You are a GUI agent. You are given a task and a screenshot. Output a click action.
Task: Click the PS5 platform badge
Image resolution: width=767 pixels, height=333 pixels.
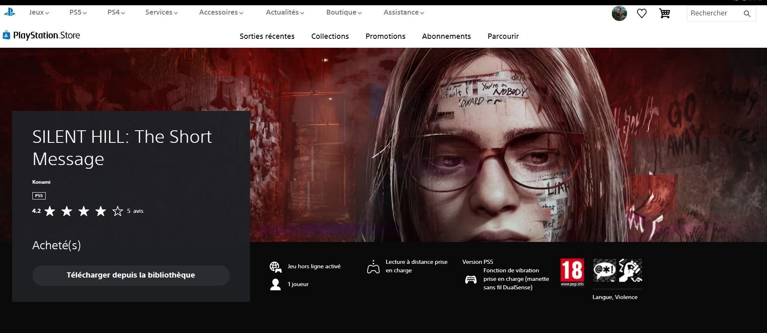(x=39, y=196)
